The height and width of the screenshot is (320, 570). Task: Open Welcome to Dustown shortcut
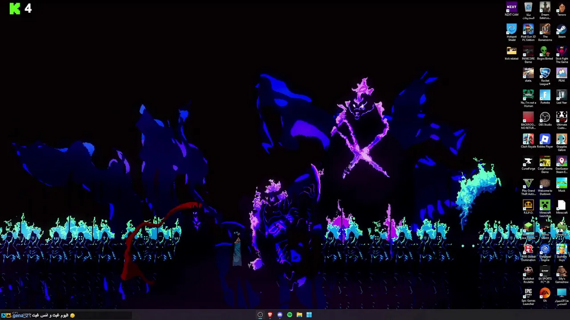click(x=545, y=187)
